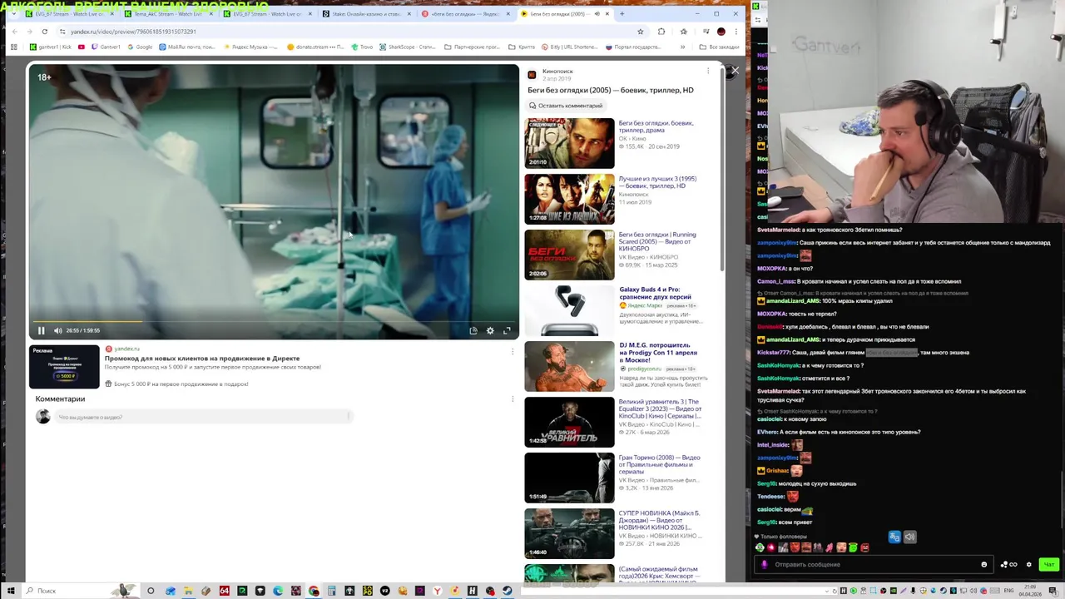Image resolution: width=1065 pixels, height=599 pixels.
Task: Open the emoji picker in chat input
Action: (x=983, y=565)
